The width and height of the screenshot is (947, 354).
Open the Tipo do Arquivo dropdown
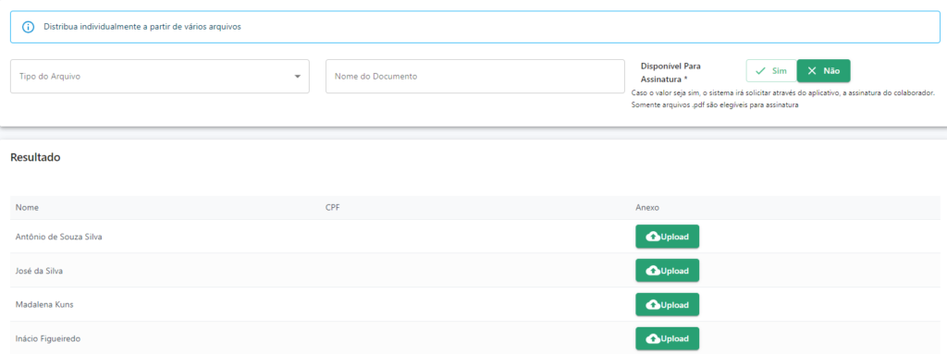coord(160,76)
